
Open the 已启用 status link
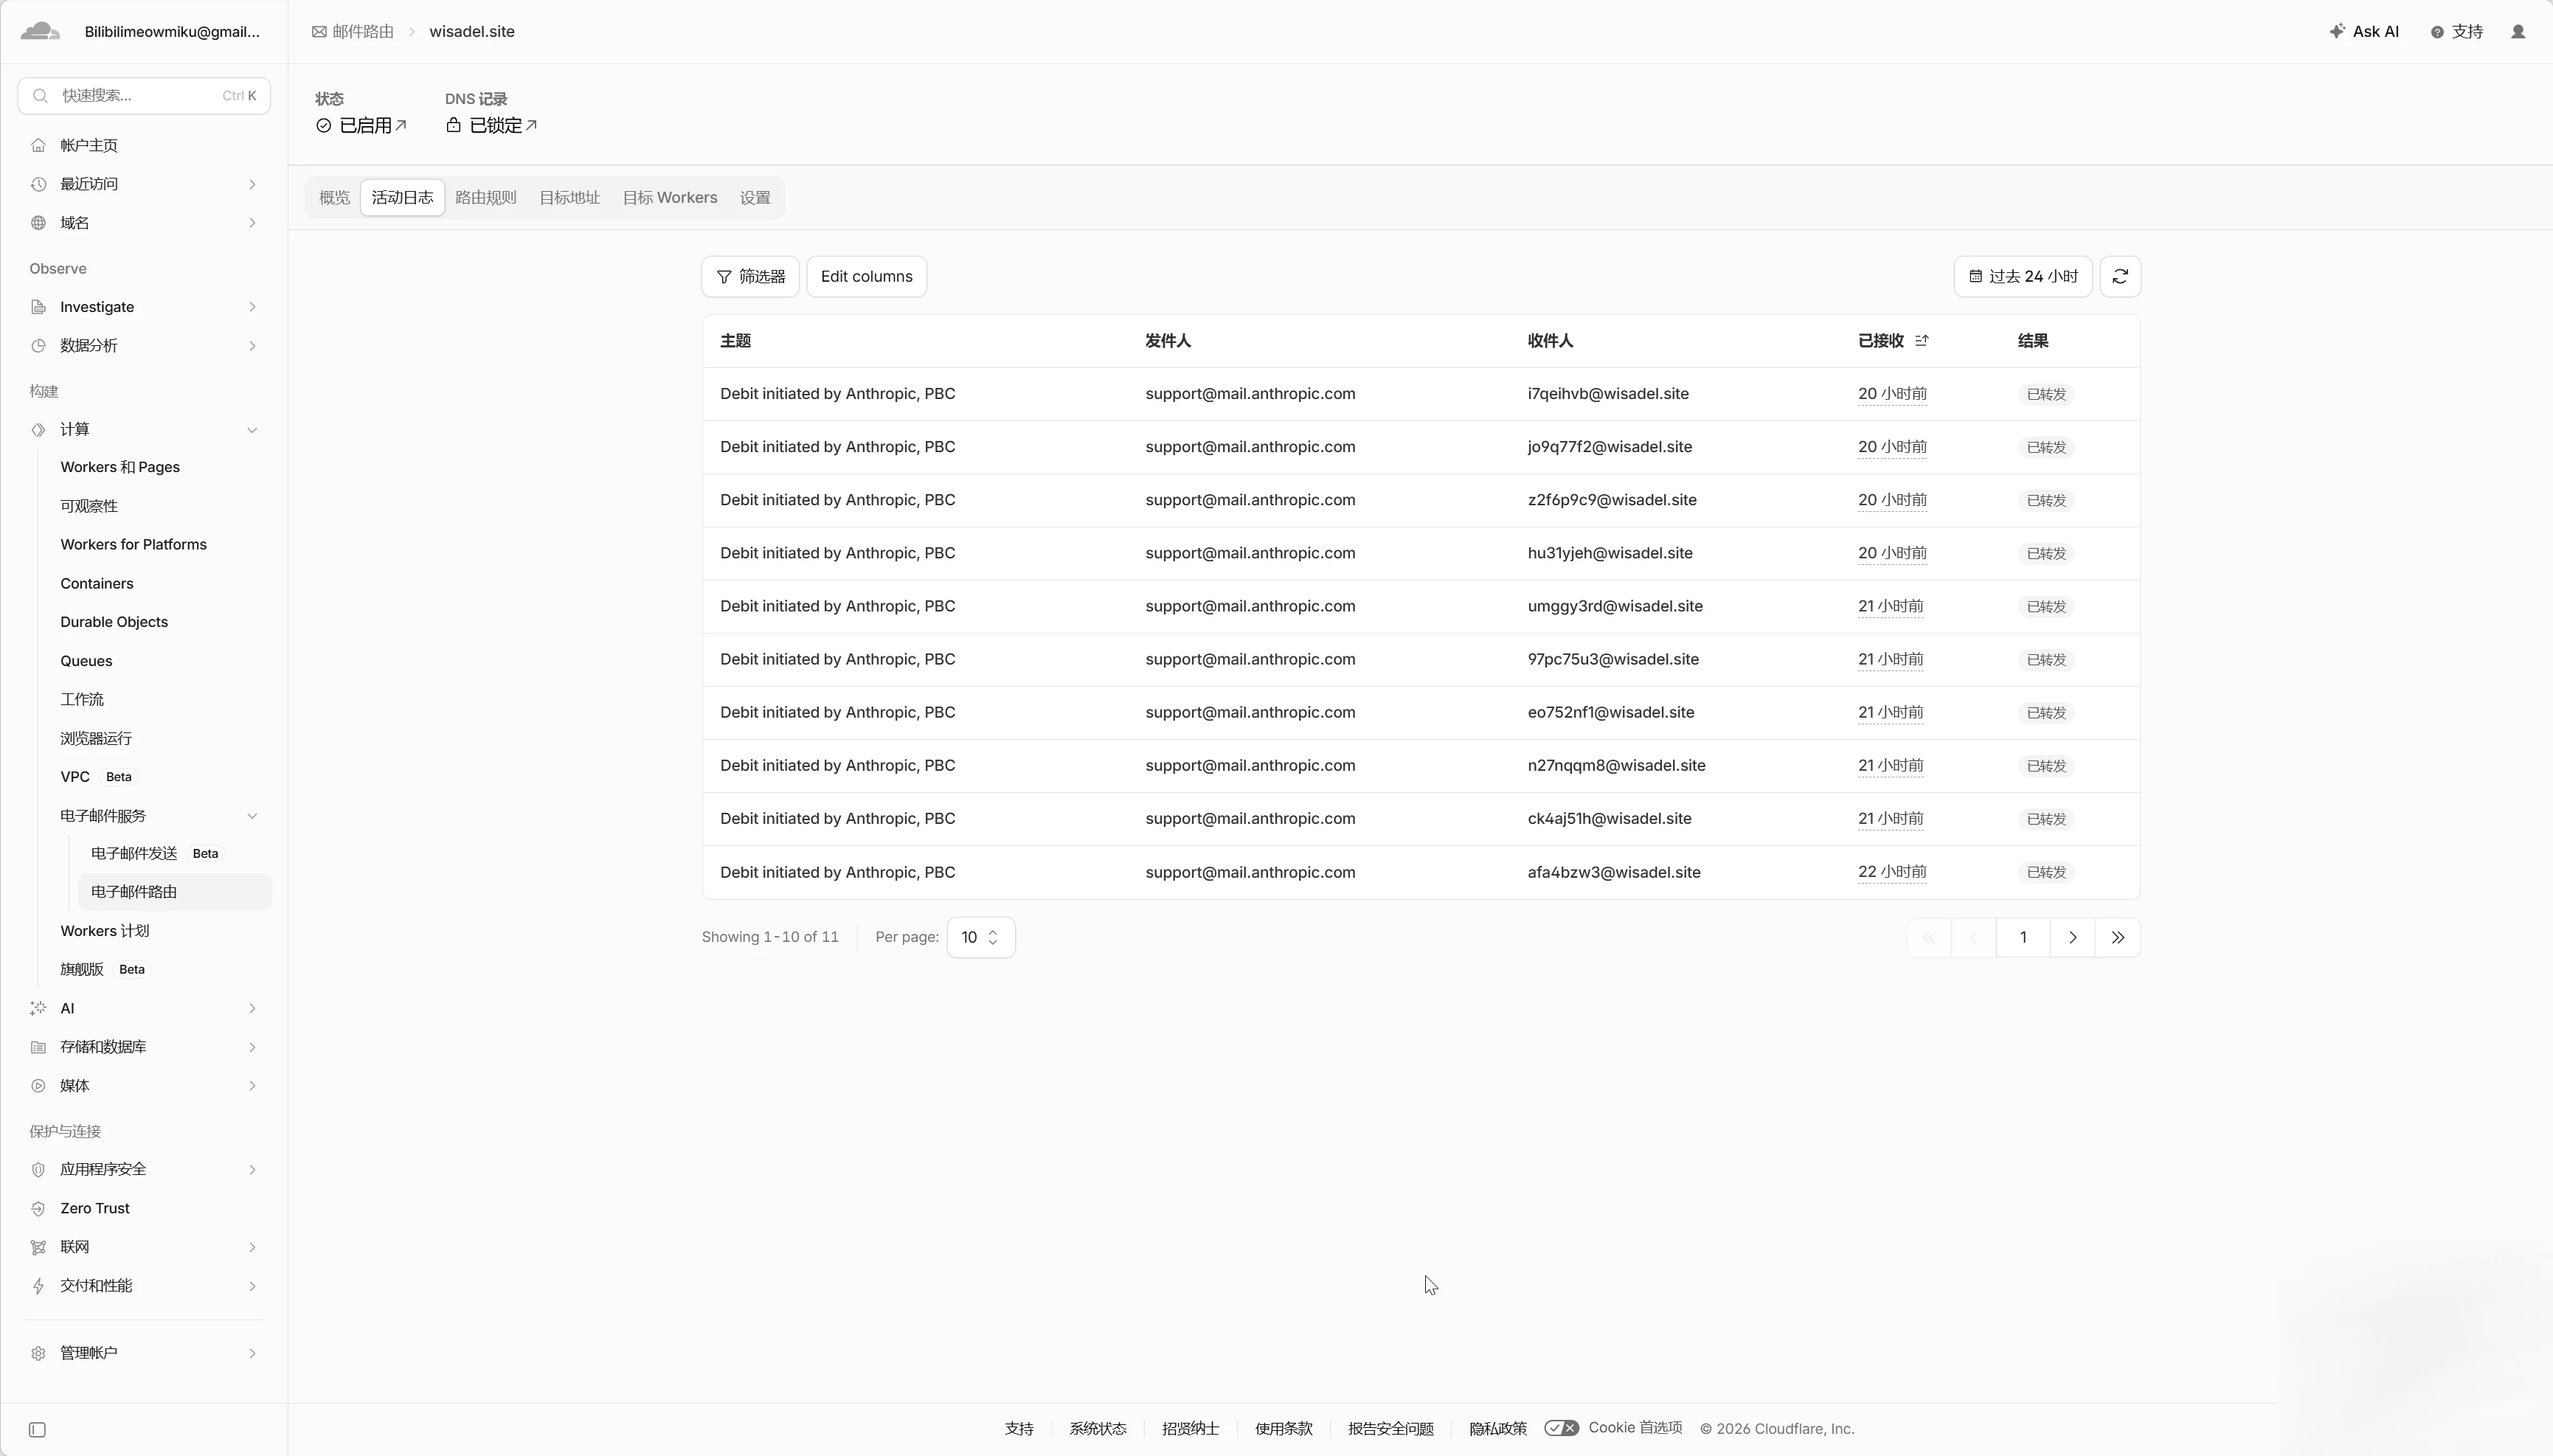(x=362, y=126)
